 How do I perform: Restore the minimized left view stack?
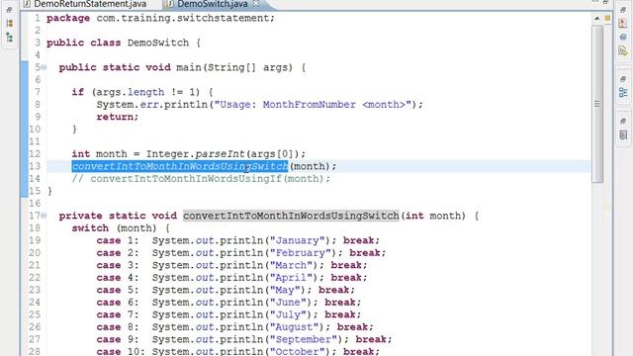pos(9,10)
